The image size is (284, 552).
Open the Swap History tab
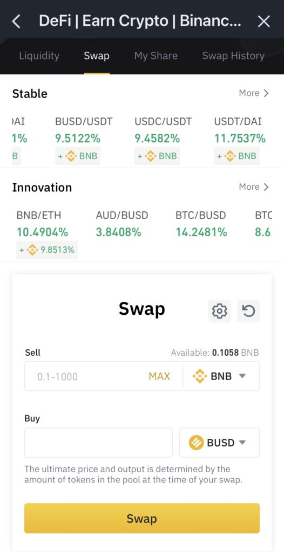tap(234, 56)
